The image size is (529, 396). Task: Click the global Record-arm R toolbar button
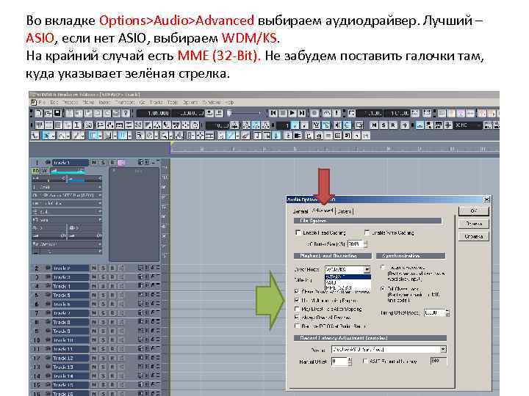pos(393,125)
